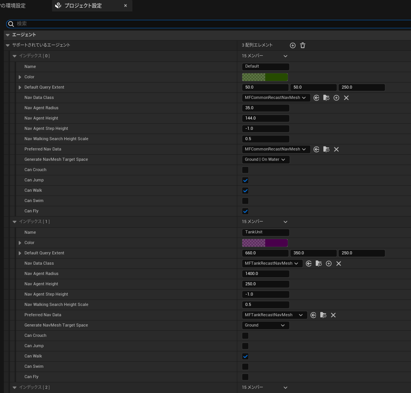Edit Name field containing TankUnit

click(x=266, y=232)
